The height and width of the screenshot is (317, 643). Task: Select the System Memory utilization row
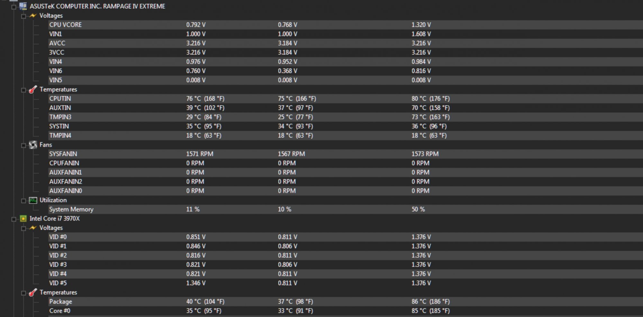(x=71, y=209)
